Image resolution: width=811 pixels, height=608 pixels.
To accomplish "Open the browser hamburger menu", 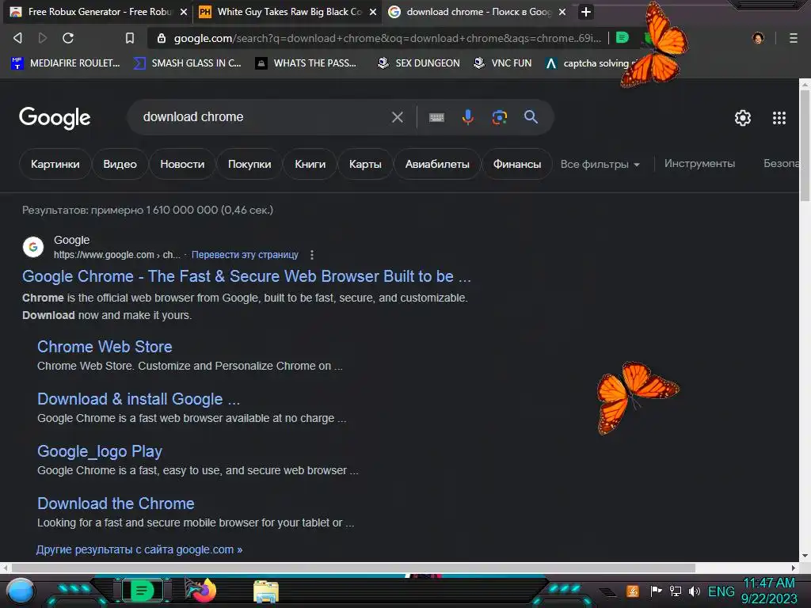I will click(793, 38).
